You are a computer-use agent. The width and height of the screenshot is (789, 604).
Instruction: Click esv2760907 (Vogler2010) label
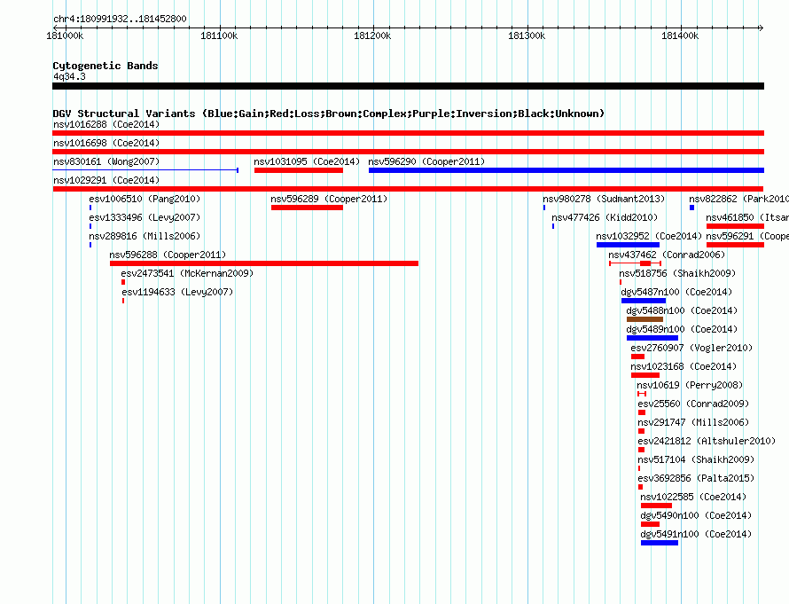click(691, 348)
